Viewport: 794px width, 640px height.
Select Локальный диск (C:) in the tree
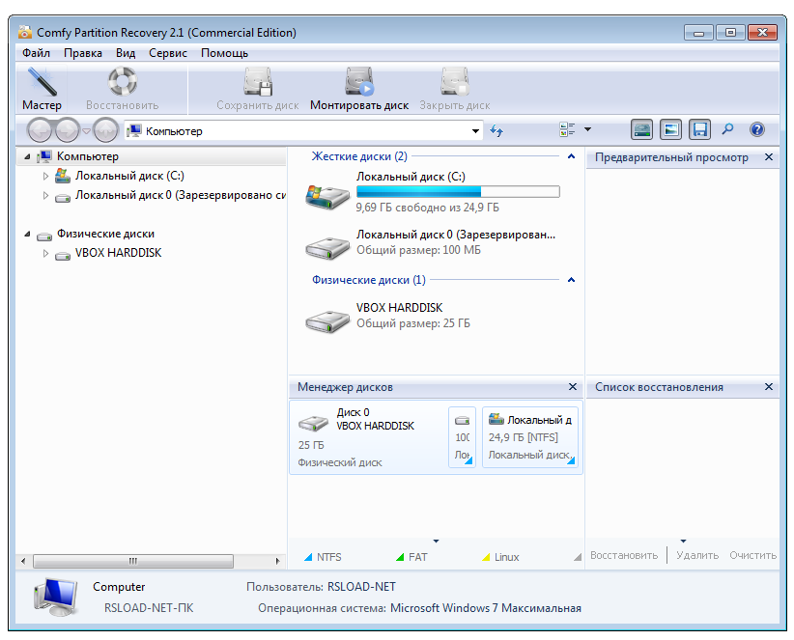(x=129, y=176)
